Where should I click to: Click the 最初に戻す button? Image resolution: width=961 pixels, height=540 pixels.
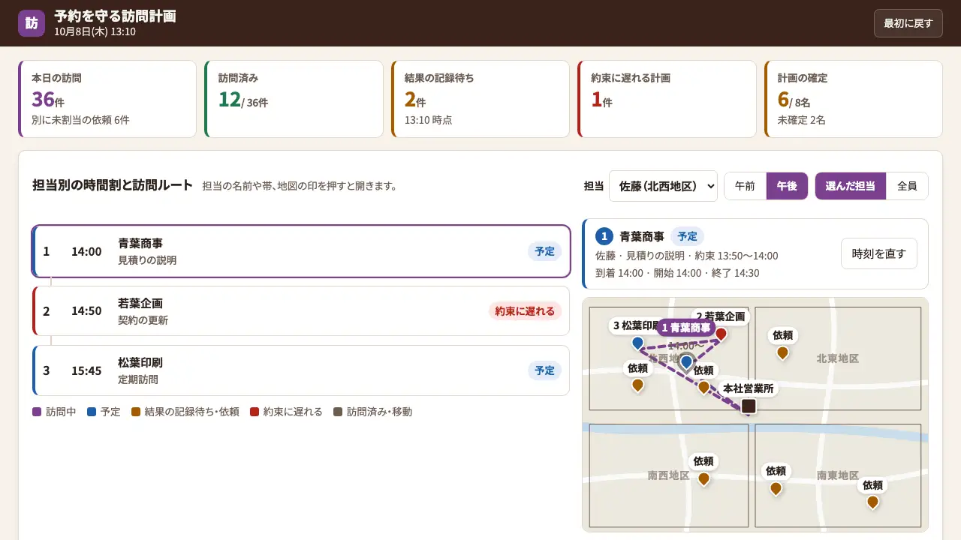pyautogui.click(x=908, y=23)
